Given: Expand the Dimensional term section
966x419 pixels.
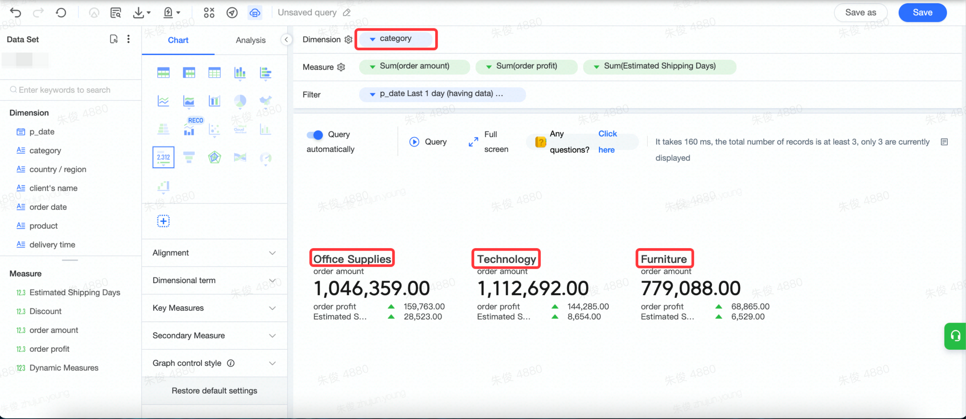Looking at the screenshot, I should pos(214,280).
